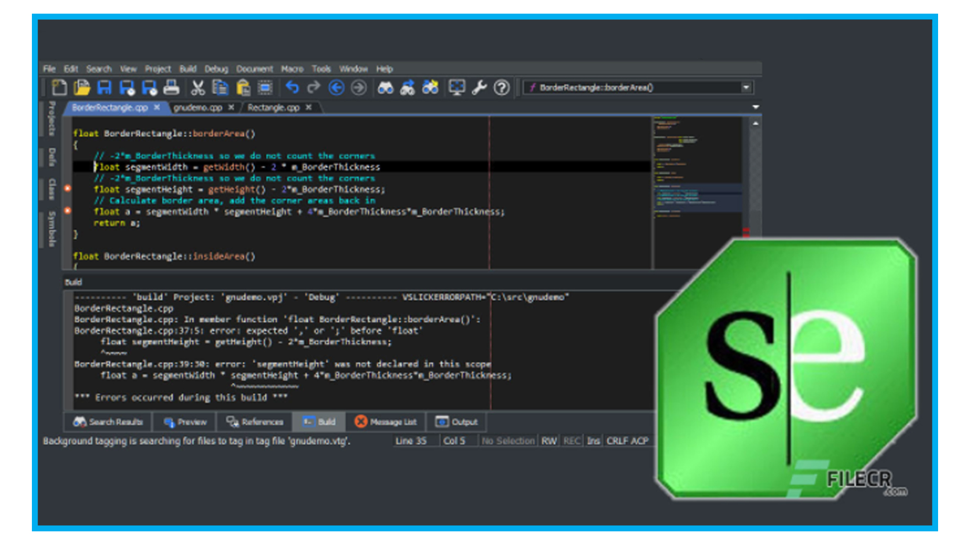Open the Class side panel tab
The width and height of the screenshot is (972, 546).
[x=52, y=189]
